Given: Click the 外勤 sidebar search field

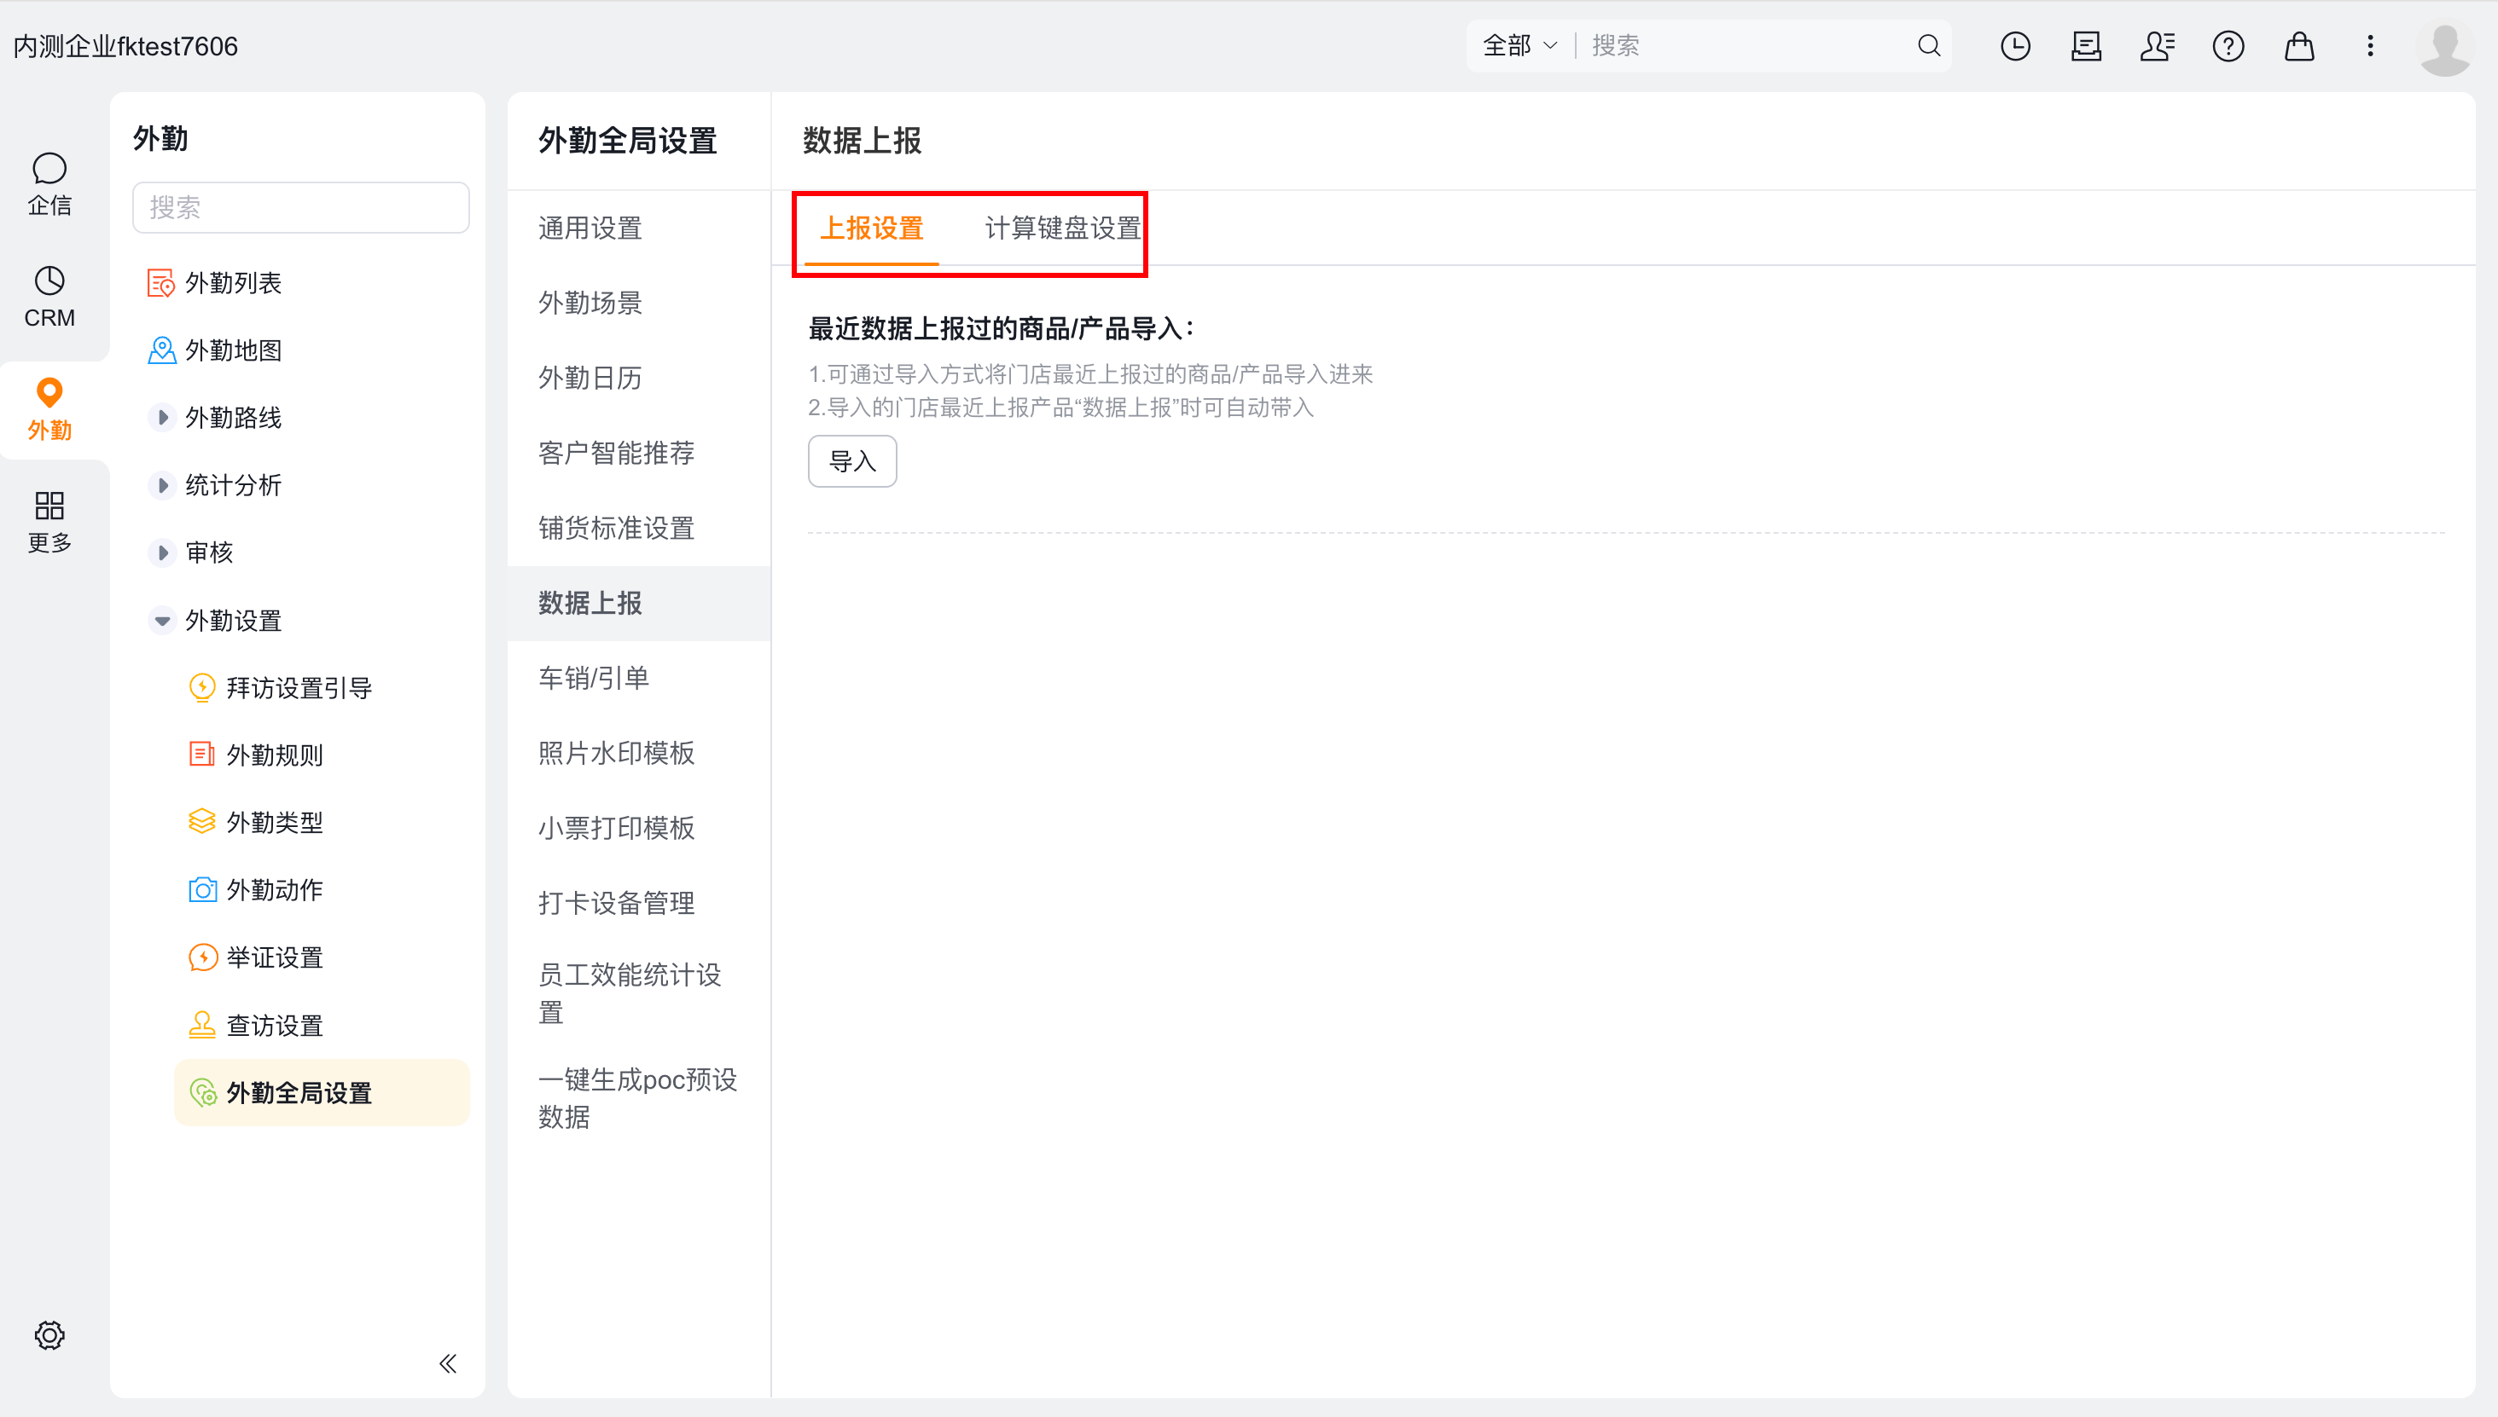Looking at the screenshot, I should [x=301, y=207].
